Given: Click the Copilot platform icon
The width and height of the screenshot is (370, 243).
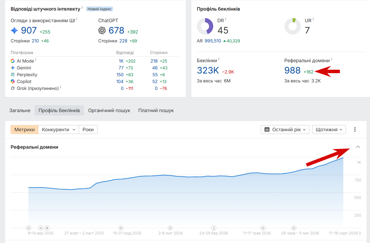Looking at the screenshot, I should [13, 81].
